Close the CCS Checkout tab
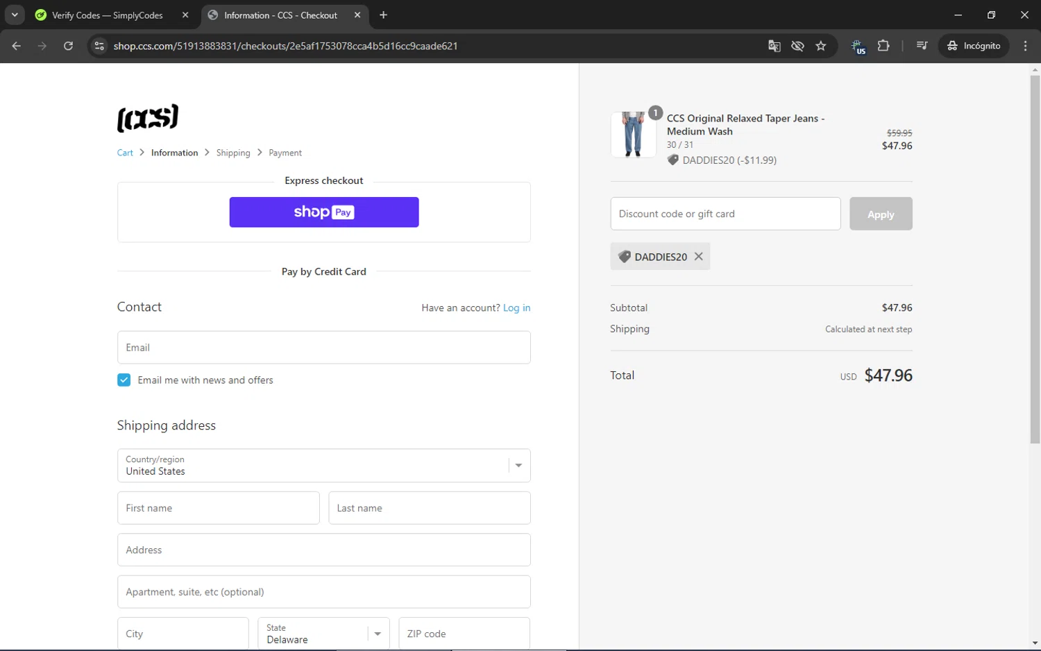This screenshot has height=651, width=1041. coord(357,15)
